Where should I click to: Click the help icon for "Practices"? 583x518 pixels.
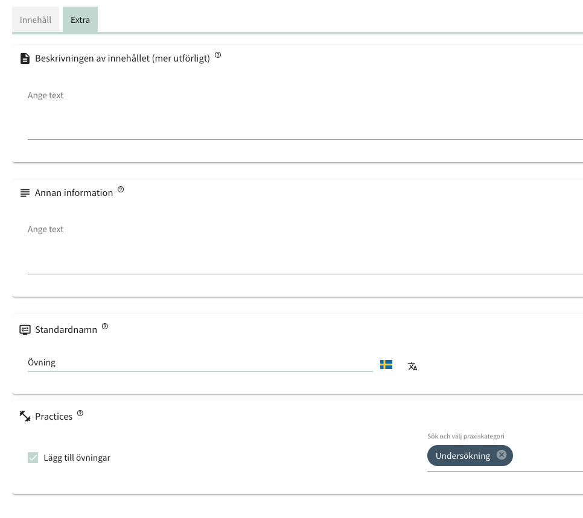80,412
